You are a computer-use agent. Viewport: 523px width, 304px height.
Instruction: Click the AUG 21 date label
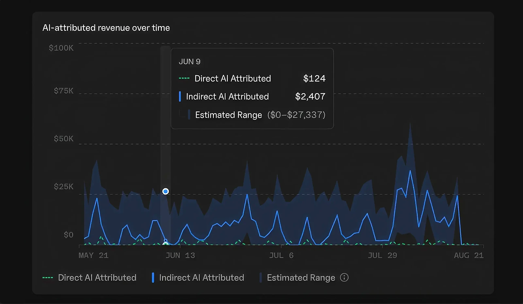pyautogui.click(x=469, y=255)
